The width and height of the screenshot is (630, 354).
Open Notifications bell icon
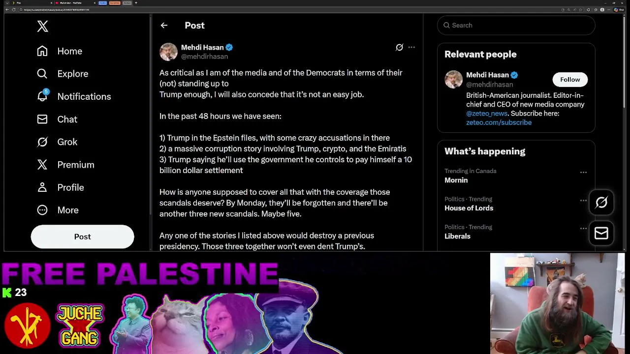pos(42,96)
